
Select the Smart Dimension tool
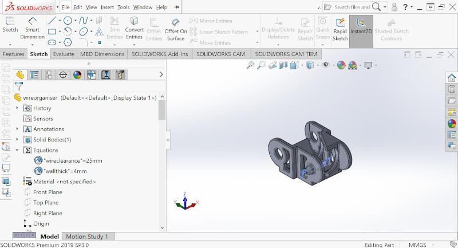32,28
